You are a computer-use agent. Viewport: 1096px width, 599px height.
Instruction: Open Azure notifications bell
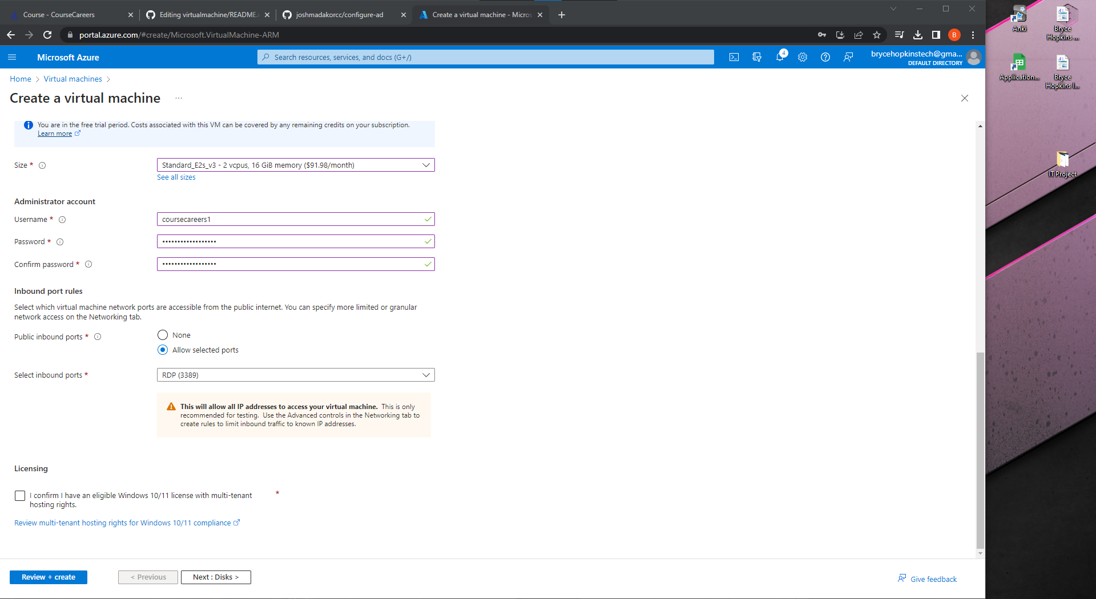coord(780,57)
